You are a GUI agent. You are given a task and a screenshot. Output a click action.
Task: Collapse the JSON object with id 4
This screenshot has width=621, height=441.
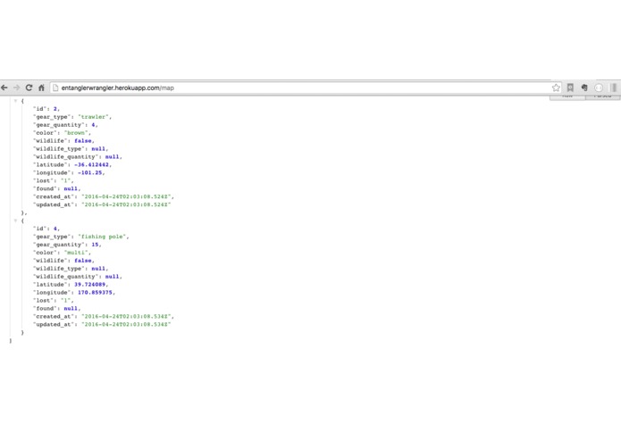tap(15, 221)
